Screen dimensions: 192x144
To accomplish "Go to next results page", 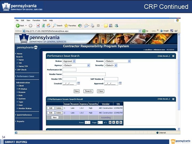I will [x=117, y=122].
